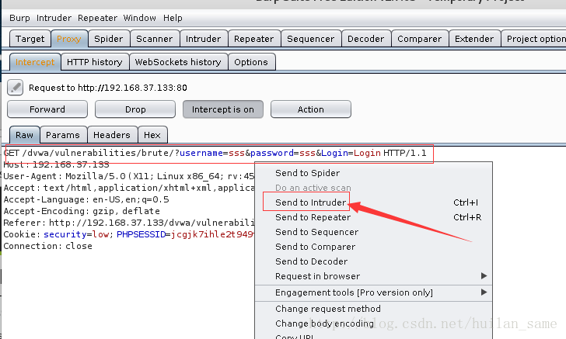566x339 pixels.
Task: Select the Proxy tab
Action: [x=69, y=39]
